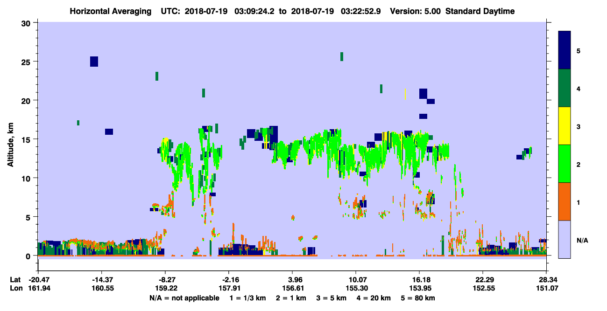607x311 pixels.
Task: Click the dark blue level 5 legend swatch
Action: (x=565, y=50)
